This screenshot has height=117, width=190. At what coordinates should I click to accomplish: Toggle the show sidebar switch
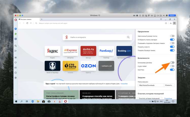pos(172,50)
